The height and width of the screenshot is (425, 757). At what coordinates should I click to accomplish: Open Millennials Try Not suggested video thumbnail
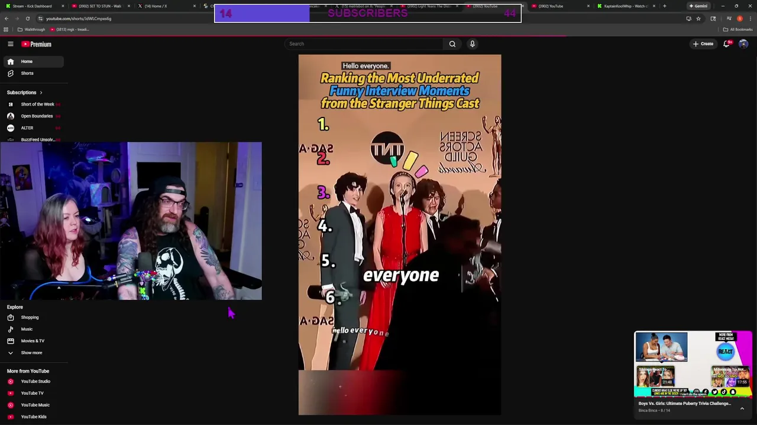pyautogui.click(x=731, y=376)
